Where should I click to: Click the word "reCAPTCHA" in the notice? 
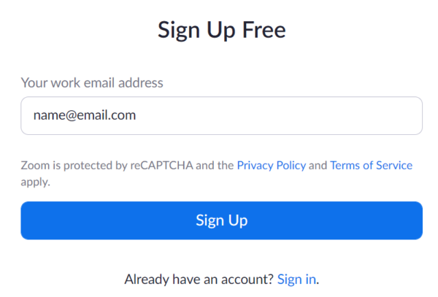158,166
